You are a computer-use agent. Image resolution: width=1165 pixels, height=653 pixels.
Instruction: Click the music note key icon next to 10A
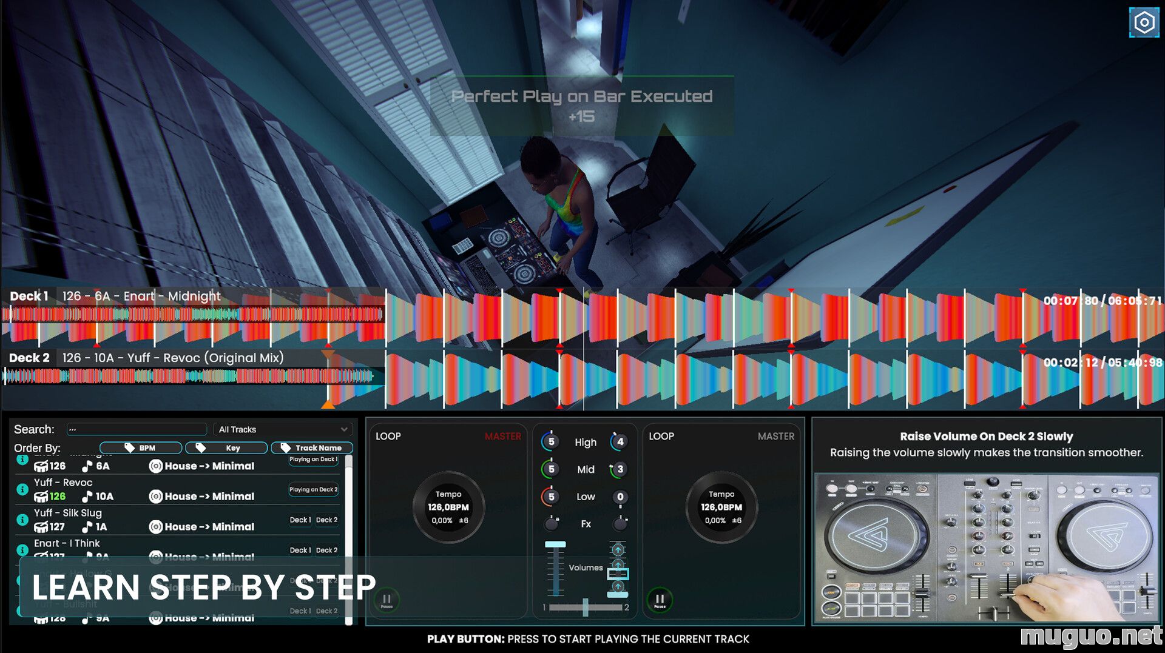coord(87,497)
